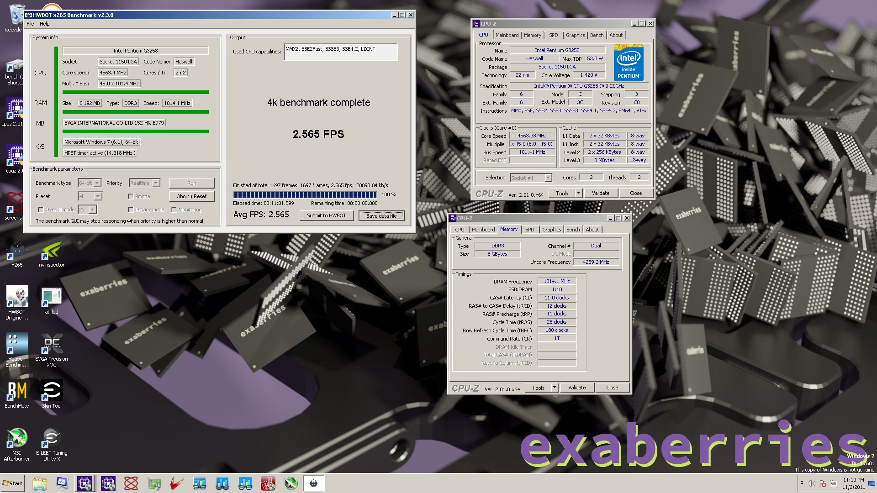Switch to CPU tab in CPU-Z memory window

tap(460, 230)
